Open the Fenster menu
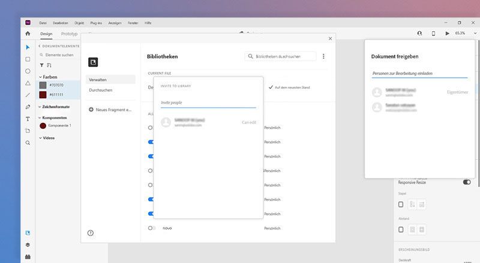The height and width of the screenshot is (263, 480). point(133,23)
